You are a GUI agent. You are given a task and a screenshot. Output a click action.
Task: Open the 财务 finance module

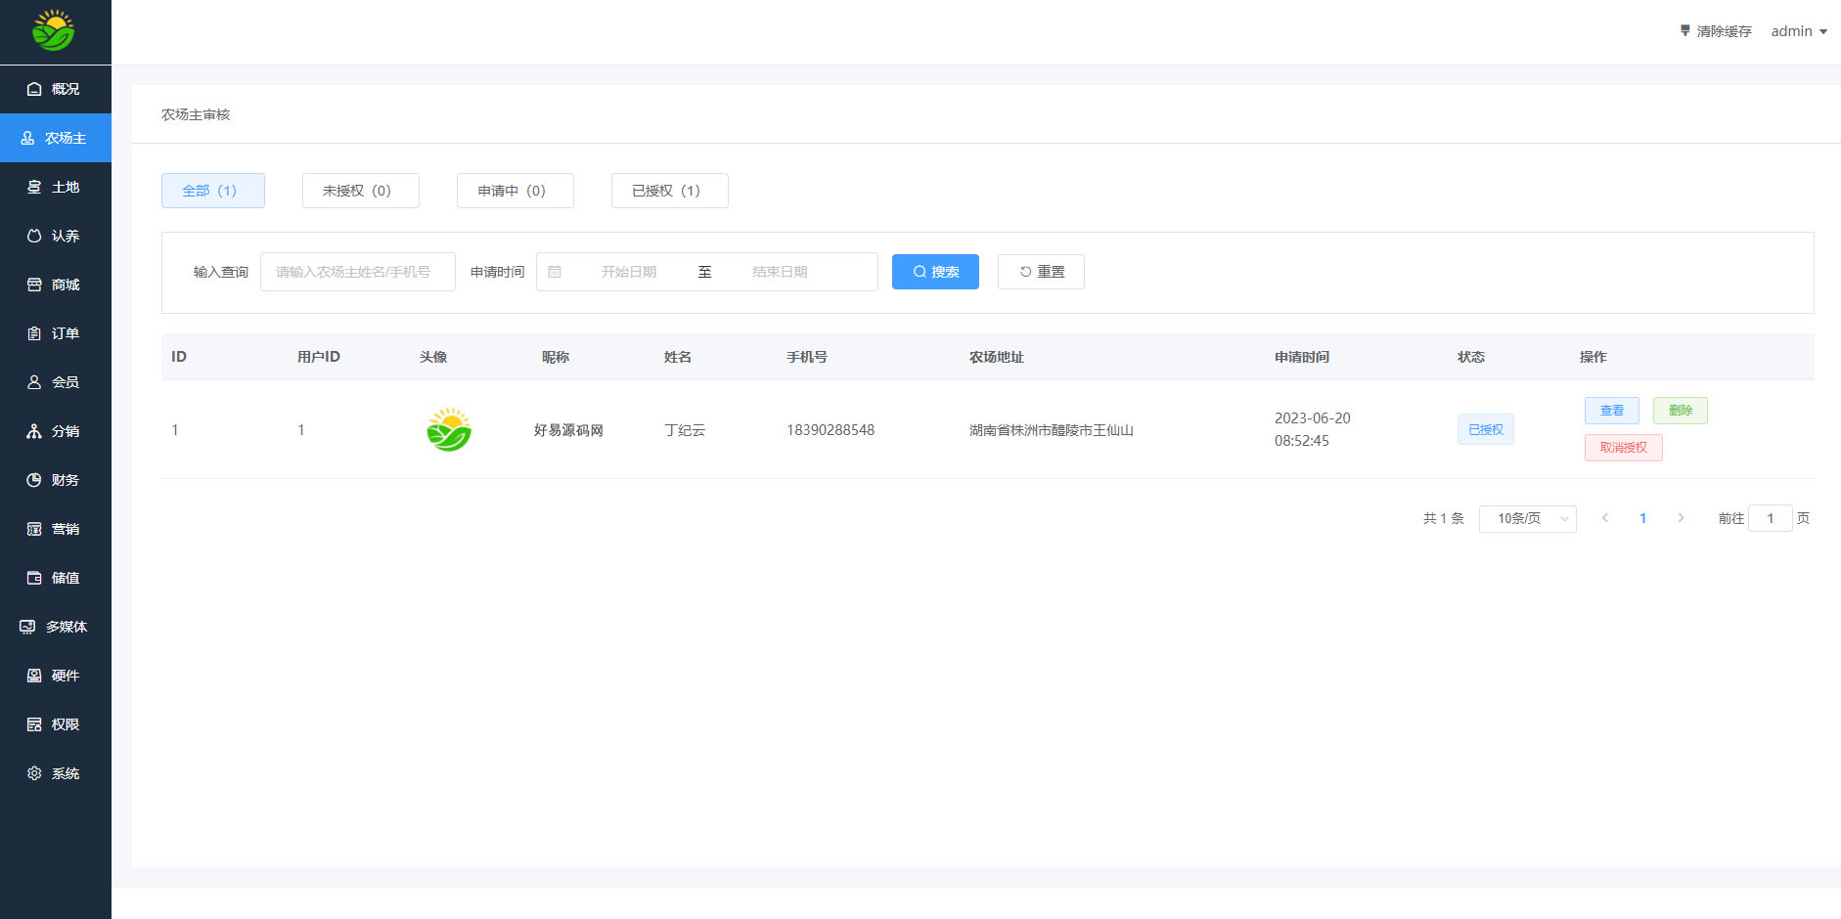pos(56,480)
